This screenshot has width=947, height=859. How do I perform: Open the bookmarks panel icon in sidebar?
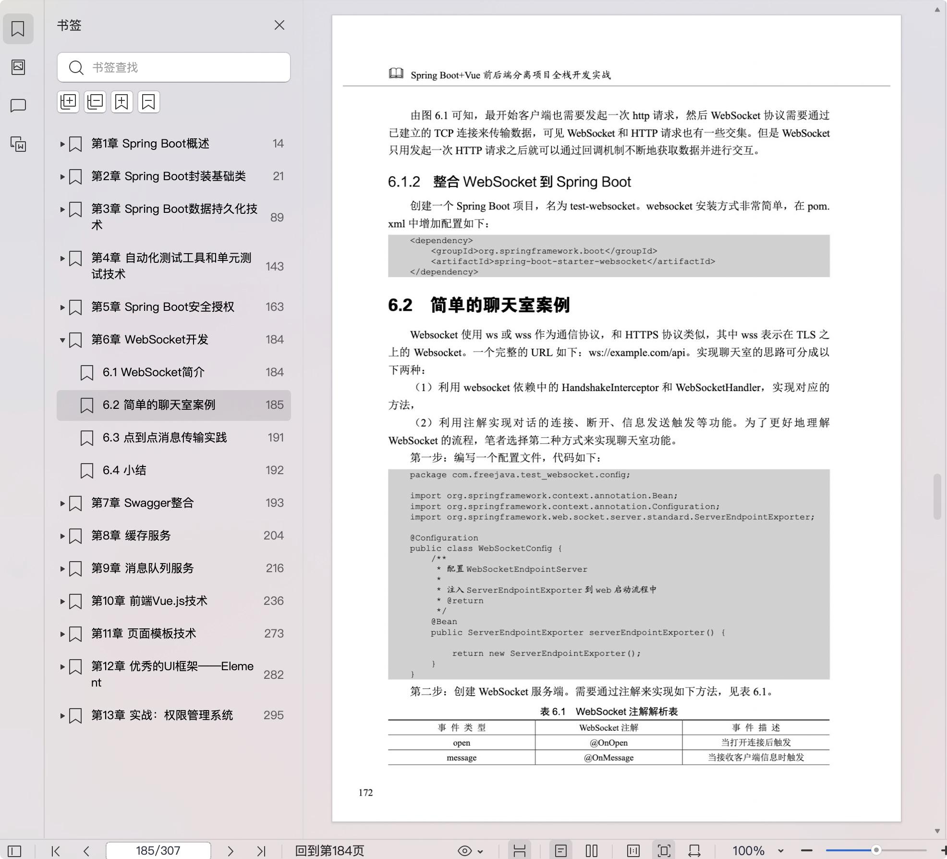tap(18, 29)
